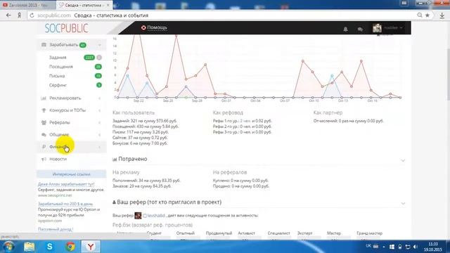
Task: Switch to the Zarabotok 2015 YouTube tab
Action: (x=28, y=5)
